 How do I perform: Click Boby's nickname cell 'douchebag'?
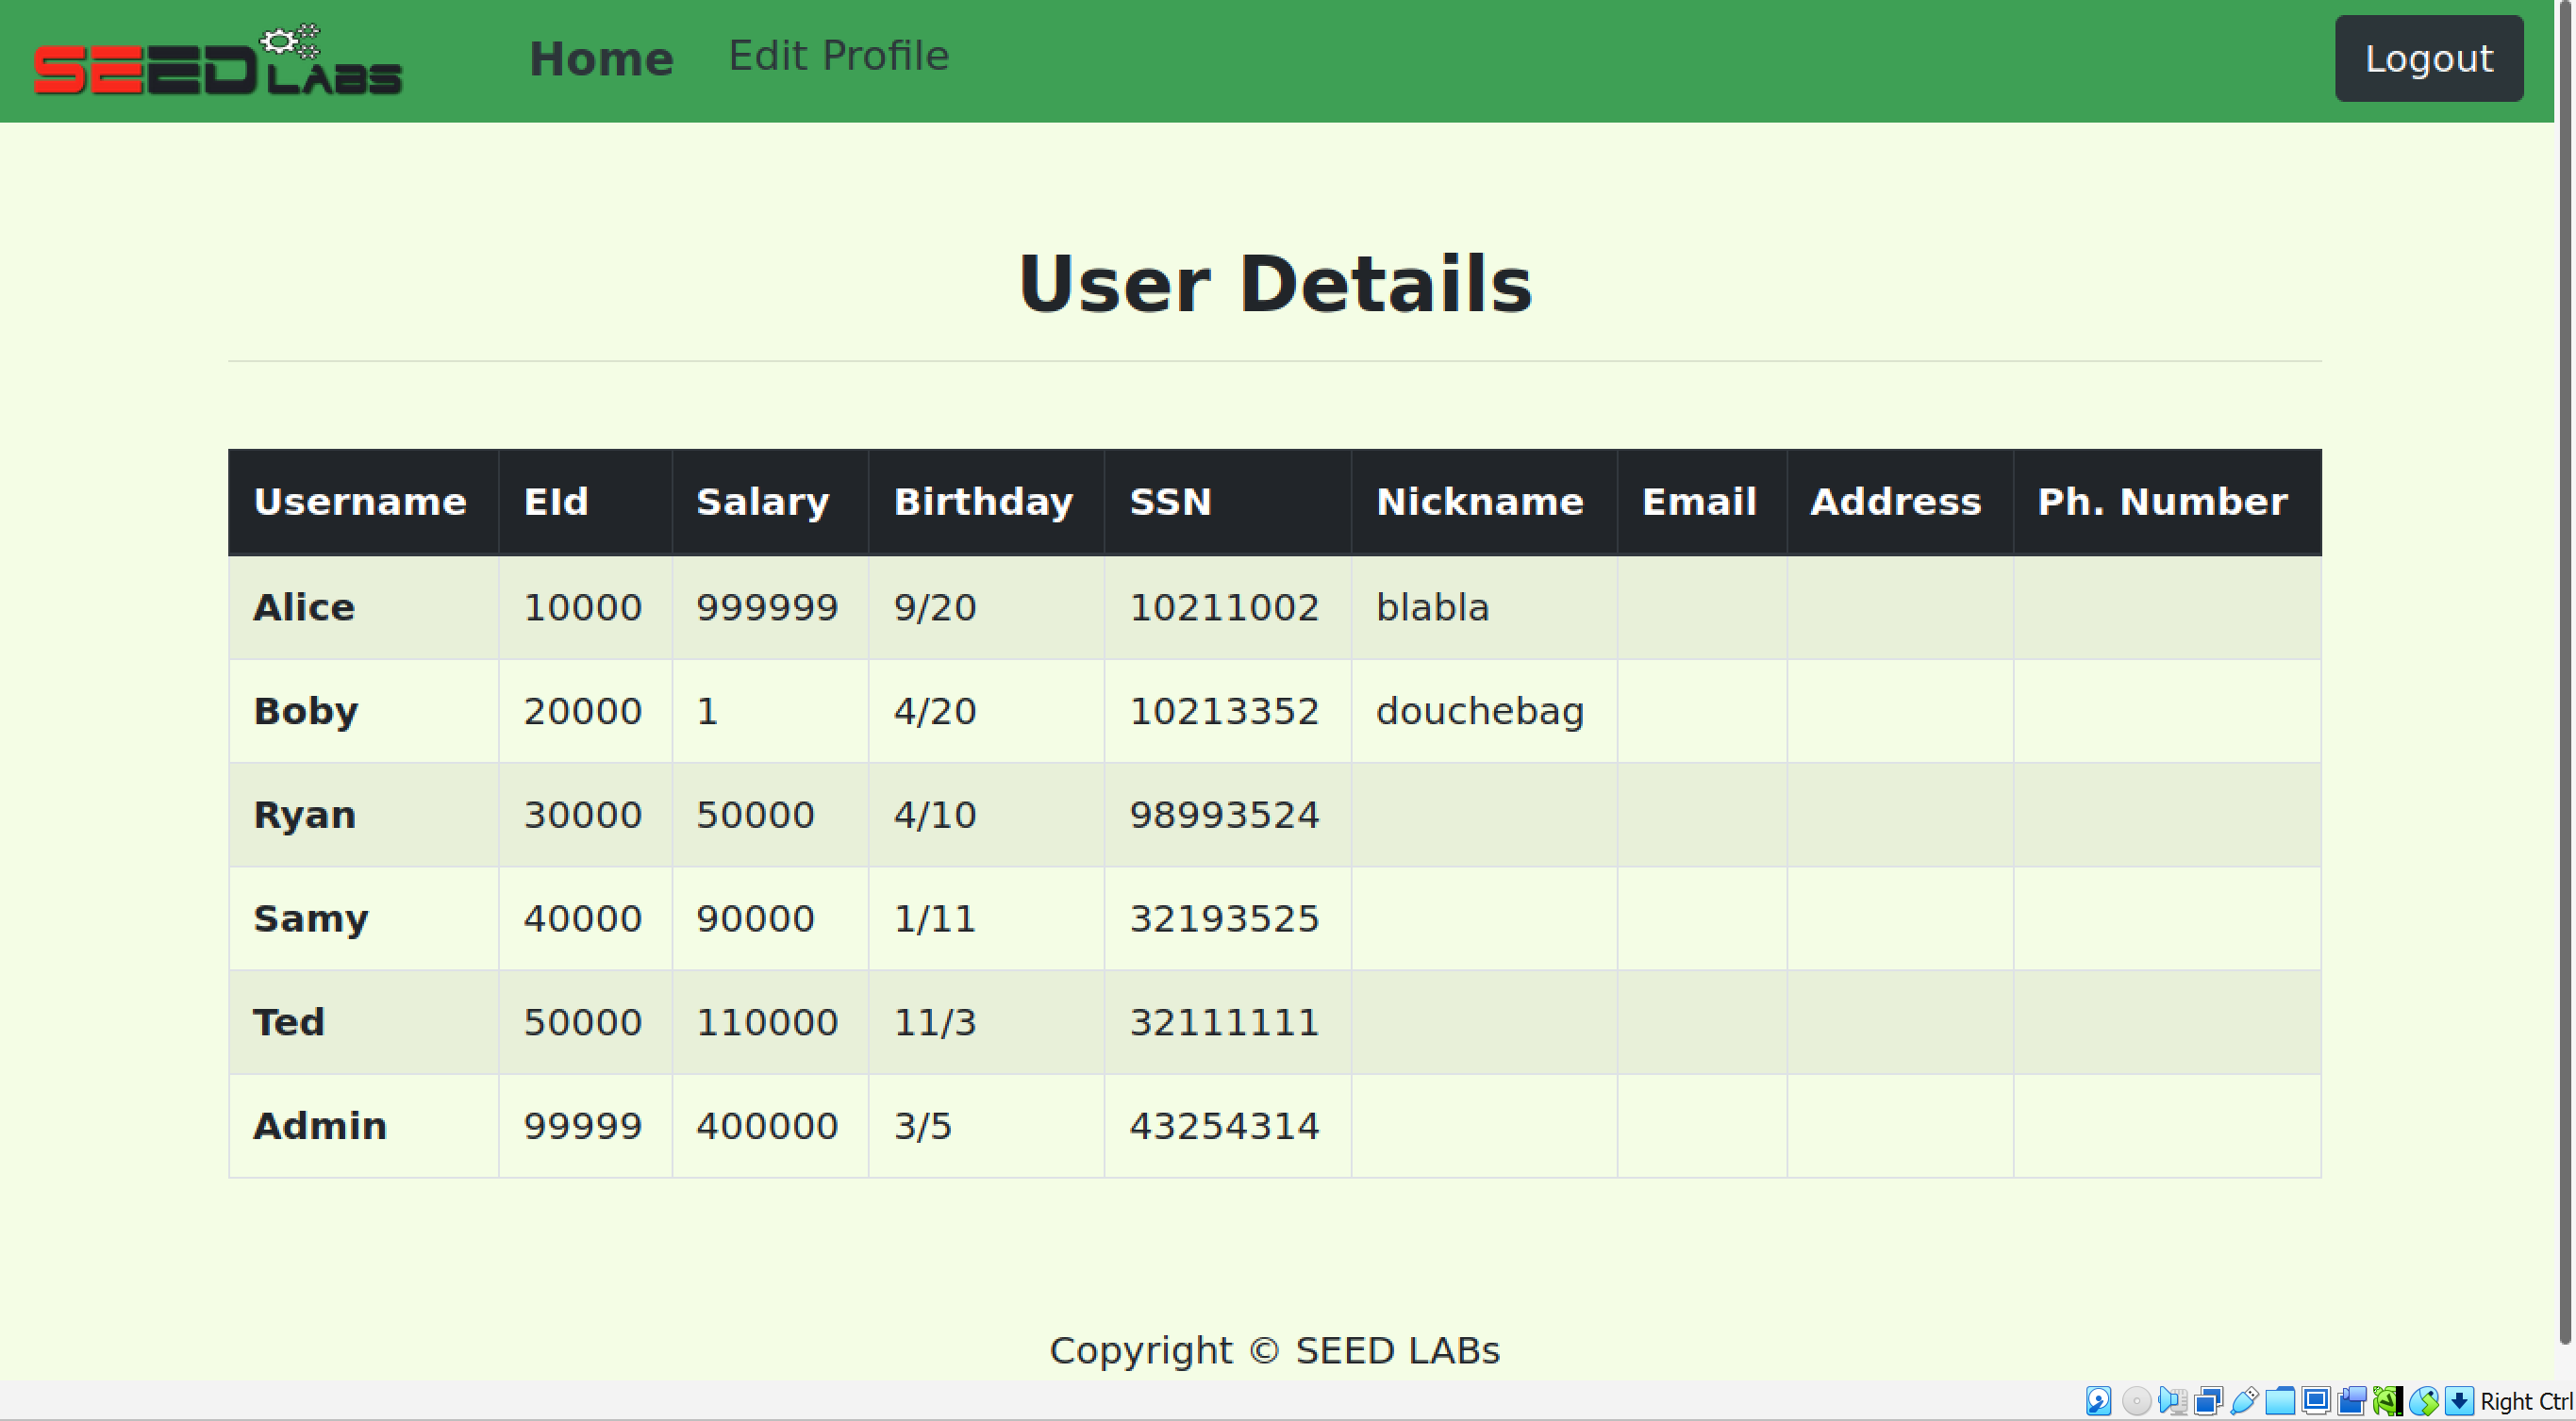coord(1480,712)
